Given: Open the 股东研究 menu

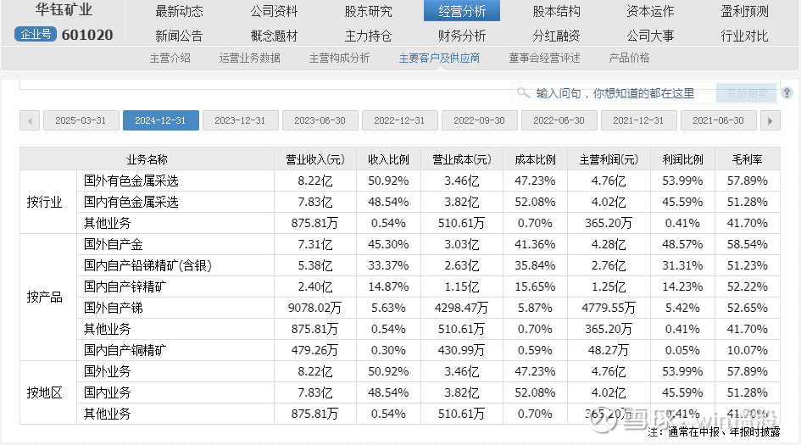Looking at the screenshot, I should click(x=369, y=11).
